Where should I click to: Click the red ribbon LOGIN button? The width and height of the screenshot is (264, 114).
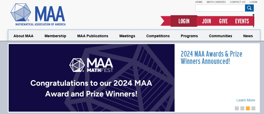pyautogui.click(x=184, y=21)
